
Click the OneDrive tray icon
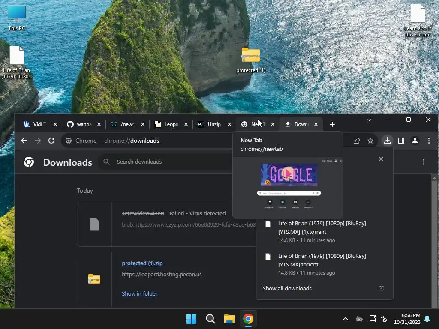pos(359,319)
